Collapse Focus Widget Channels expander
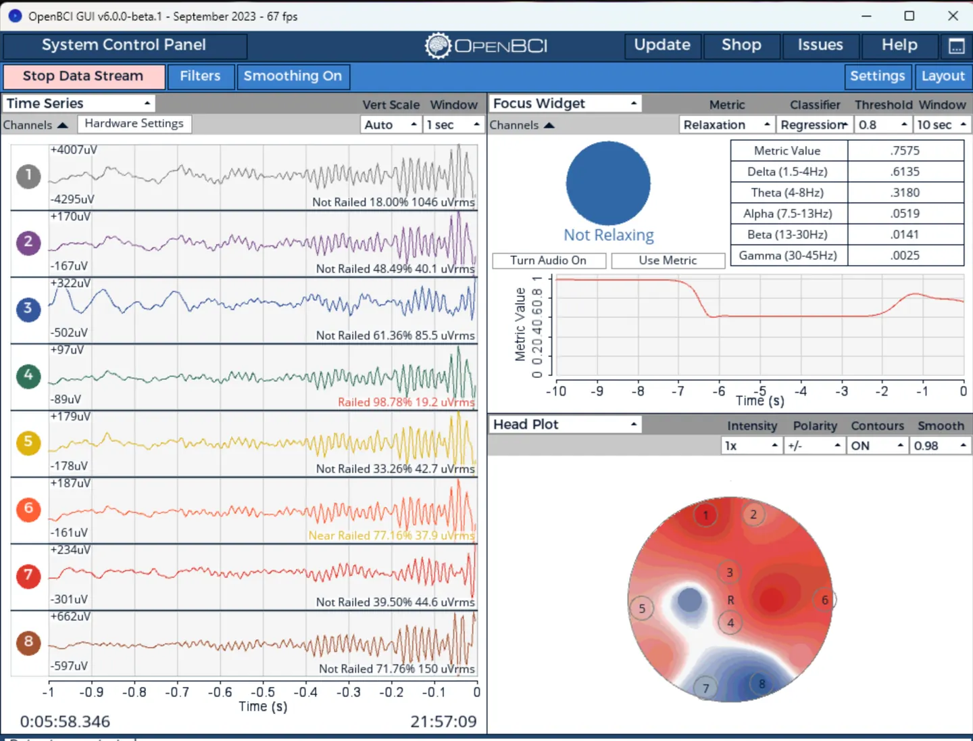 pos(522,125)
